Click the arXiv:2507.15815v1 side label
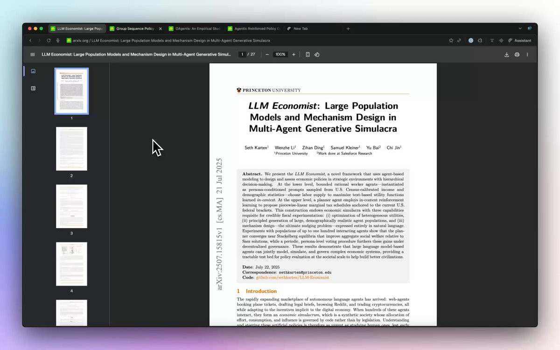This screenshot has height=350, width=560. pyautogui.click(x=219, y=224)
